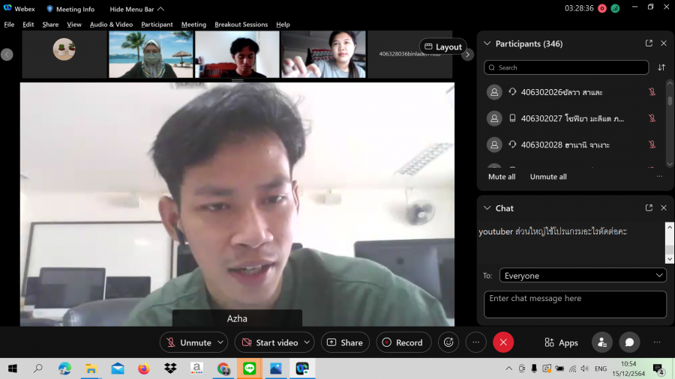Open the Participants panel icon in toolbar

pyautogui.click(x=601, y=342)
